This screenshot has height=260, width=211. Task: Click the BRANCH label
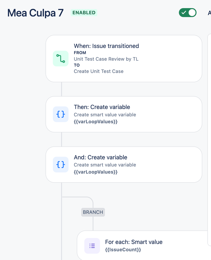pyautogui.click(x=93, y=212)
